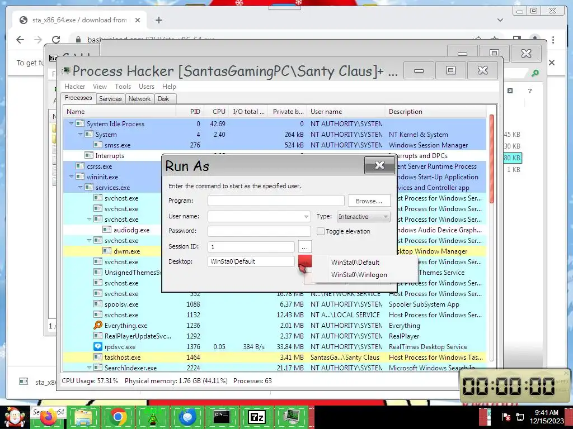Click the Santa Start button
The width and height of the screenshot is (573, 429).
click(14, 417)
